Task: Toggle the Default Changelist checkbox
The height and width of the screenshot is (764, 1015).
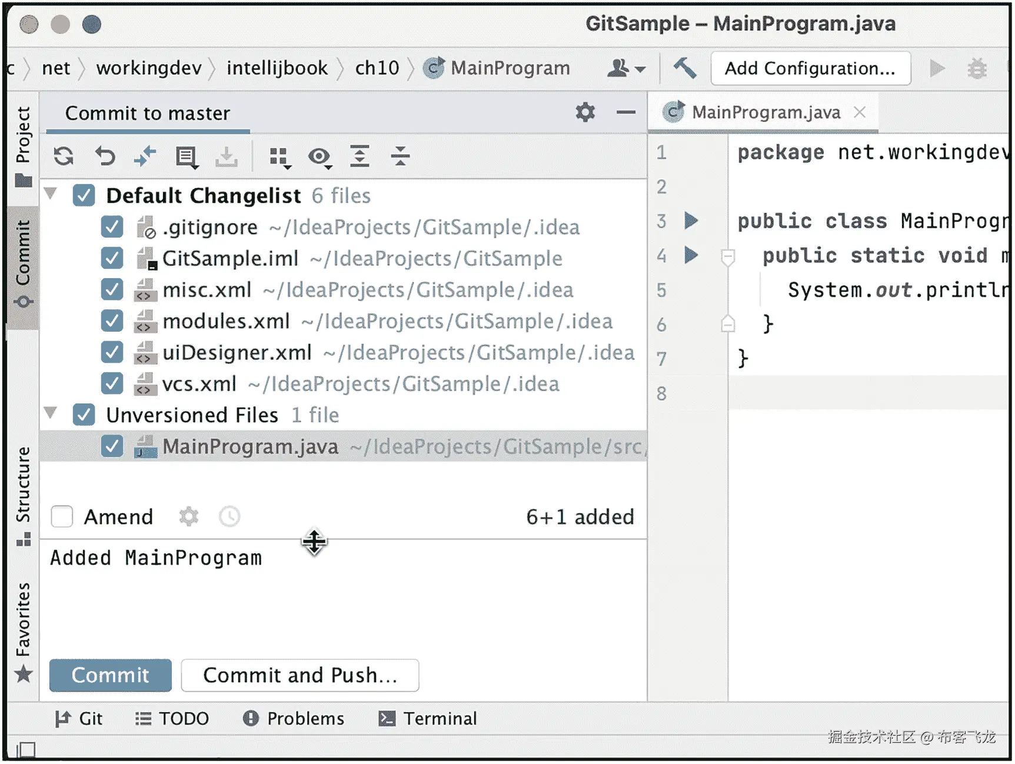Action: pyautogui.click(x=84, y=195)
